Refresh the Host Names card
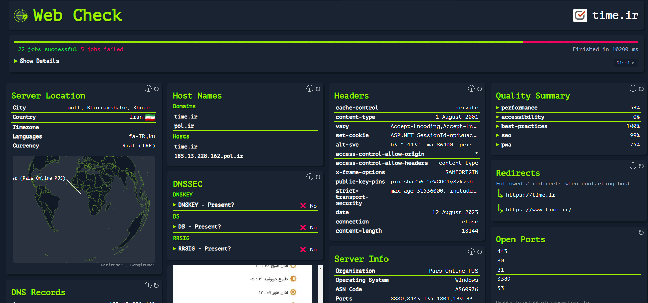Screen dimensions: 648x303 pyautogui.click(x=318, y=89)
